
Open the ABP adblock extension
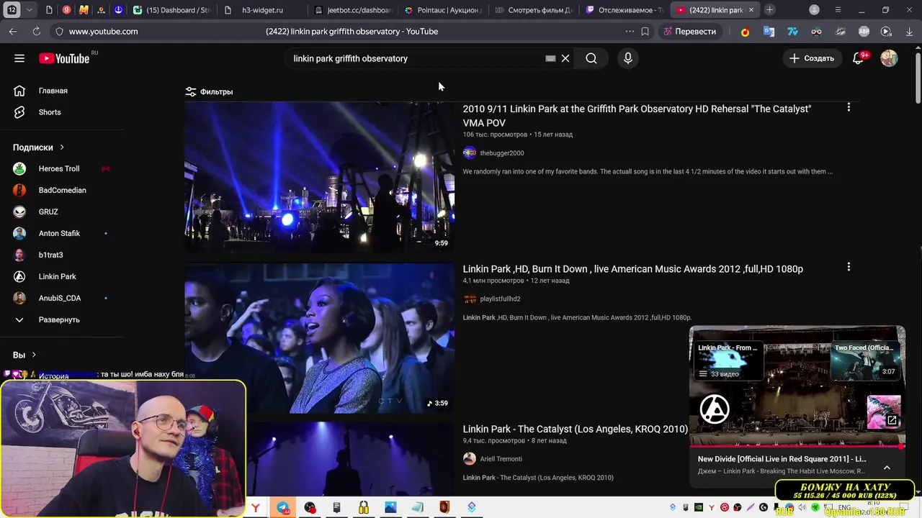click(864, 32)
